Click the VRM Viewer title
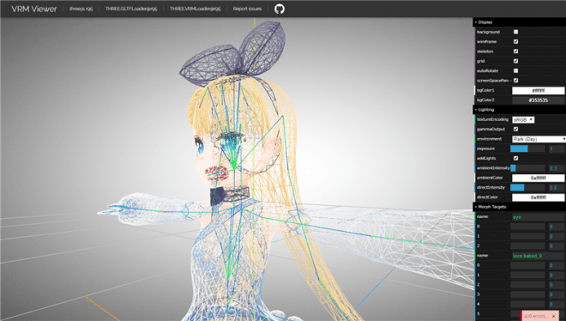The width and height of the screenshot is (566, 321). (x=34, y=9)
